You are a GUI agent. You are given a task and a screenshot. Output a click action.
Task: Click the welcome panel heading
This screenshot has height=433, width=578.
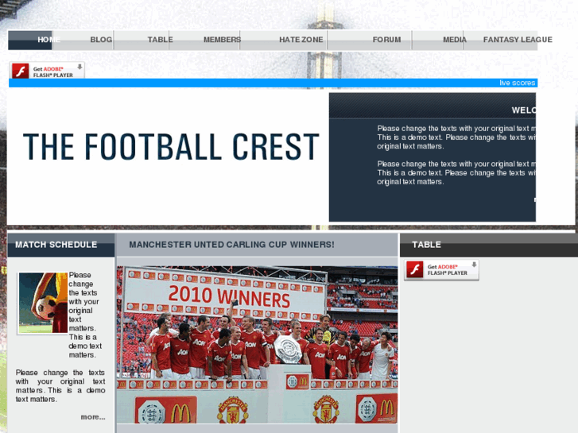pos(523,110)
